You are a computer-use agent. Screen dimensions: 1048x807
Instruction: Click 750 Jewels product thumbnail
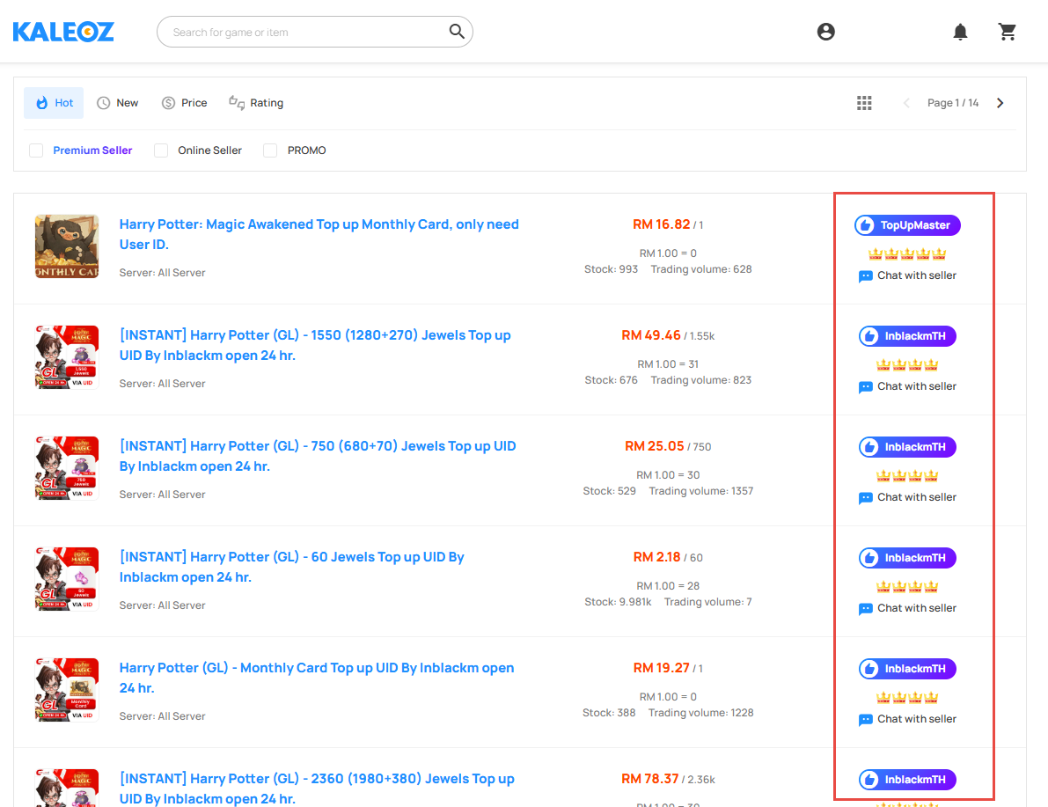[x=67, y=468]
